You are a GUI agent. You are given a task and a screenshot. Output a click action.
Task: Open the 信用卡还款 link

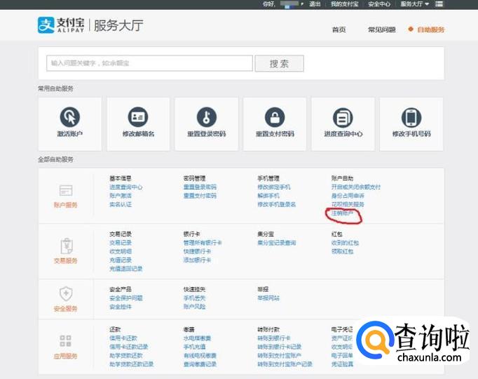click(x=123, y=338)
